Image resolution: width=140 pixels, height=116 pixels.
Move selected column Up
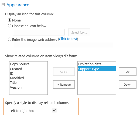tap(128, 72)
